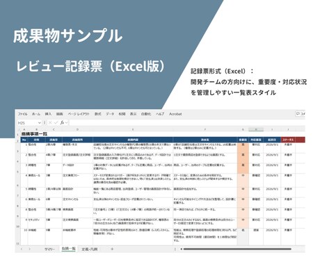Viewport: 320px width, 264px height.
Task: Select row 1 header
Action: pos(18,134)
